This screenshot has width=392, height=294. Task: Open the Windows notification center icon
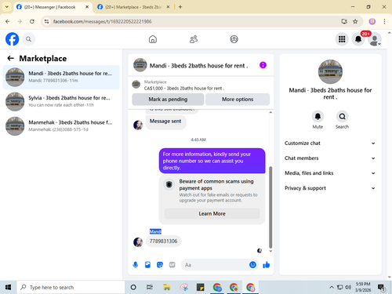(382, 288)
